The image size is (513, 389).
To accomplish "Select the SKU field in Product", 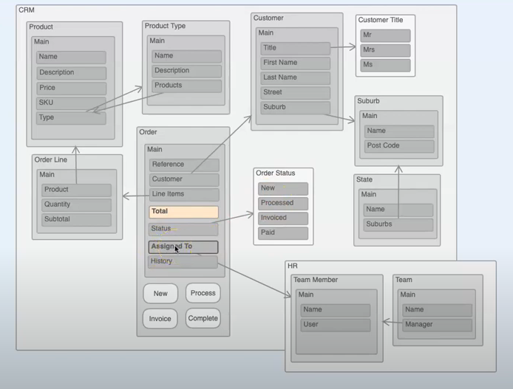I will (71, 103).
